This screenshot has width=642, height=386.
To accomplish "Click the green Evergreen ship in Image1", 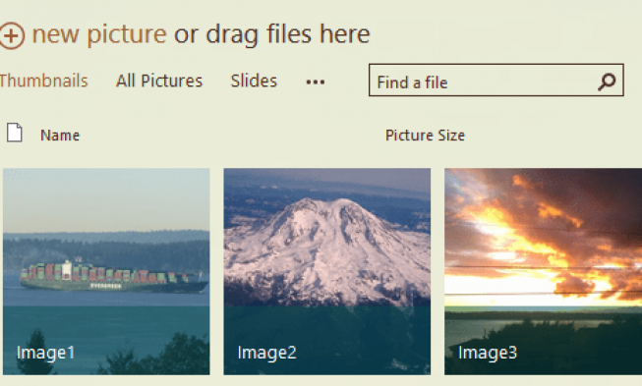I will 114,277.
